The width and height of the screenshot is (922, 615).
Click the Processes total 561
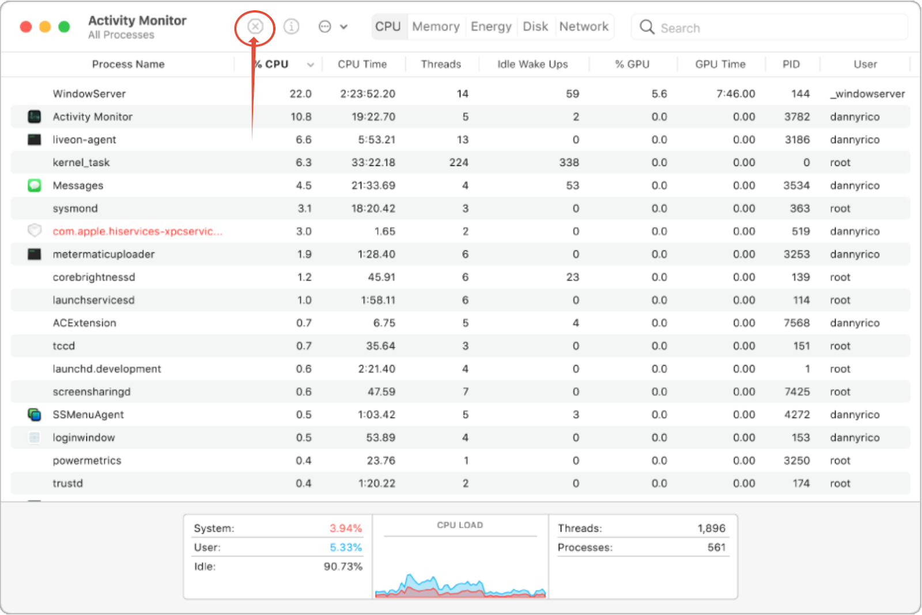pyautogui.click(x=717, y=547)
